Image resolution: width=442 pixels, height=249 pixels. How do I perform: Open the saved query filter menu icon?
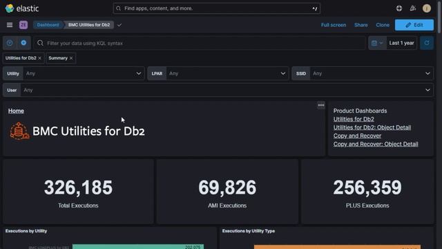tap(10, 43)
